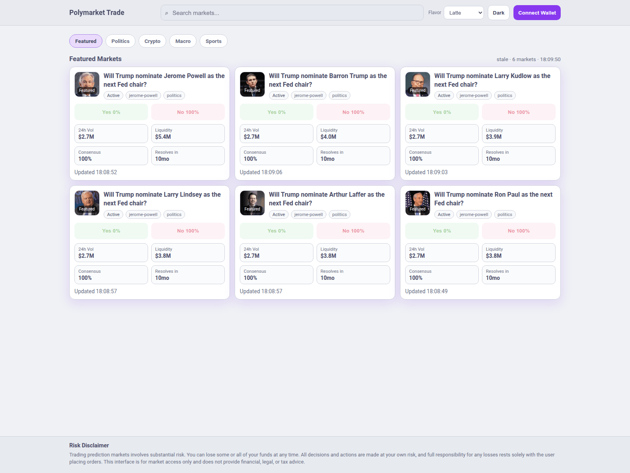Click the Jerome Powell market thumbnail image
This screenshot has width=630, height=473.
pos(87,84)
